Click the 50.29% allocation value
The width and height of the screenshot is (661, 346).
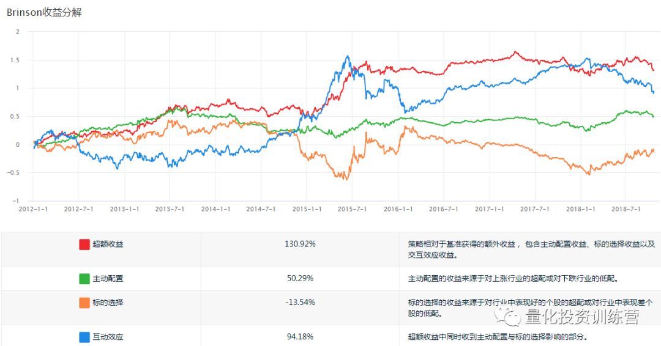[x=300, y=279]
